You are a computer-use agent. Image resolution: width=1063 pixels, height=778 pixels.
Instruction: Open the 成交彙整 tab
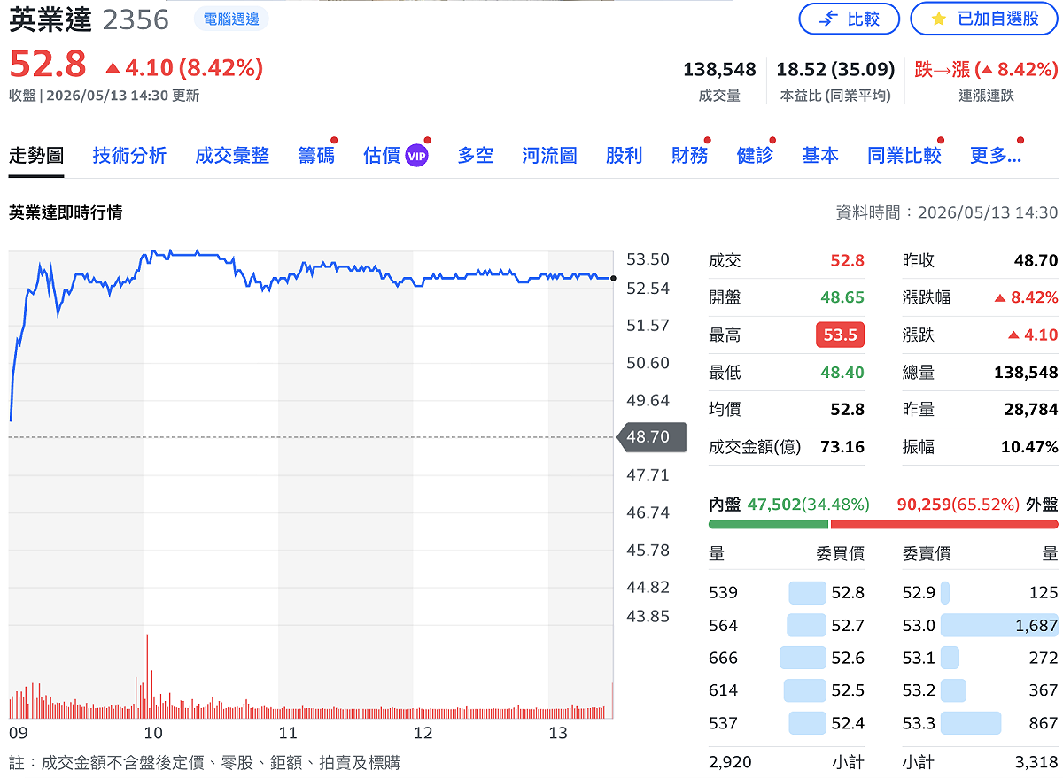232,156
